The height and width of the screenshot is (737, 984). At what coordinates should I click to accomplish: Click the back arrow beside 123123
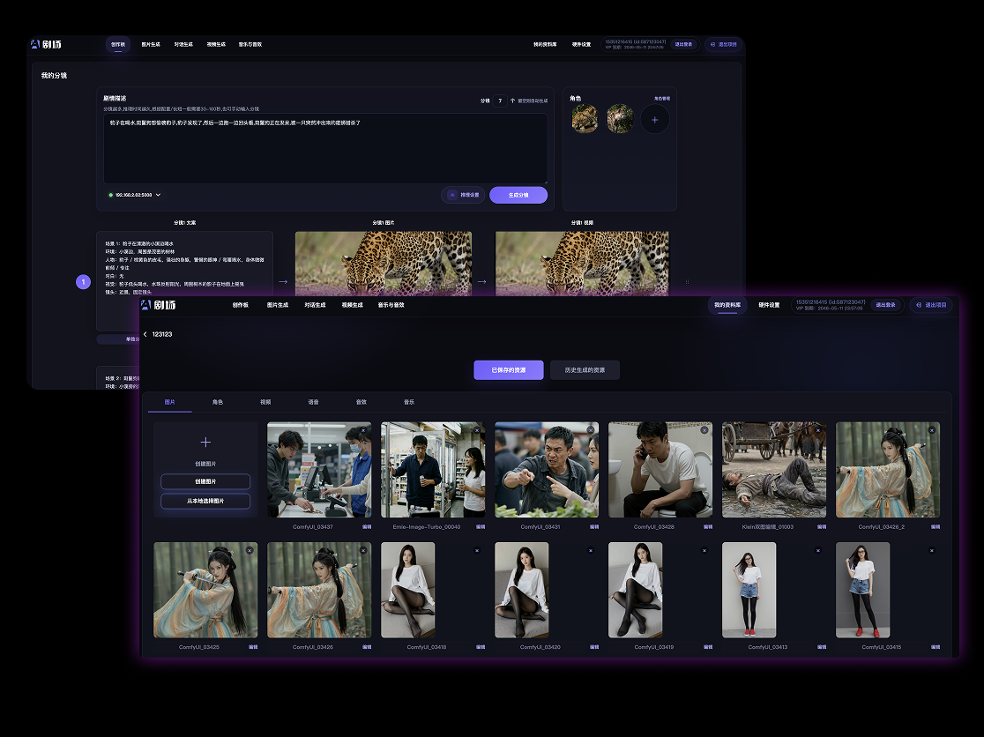tap(145, 334)
